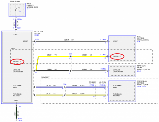The image size is (159, 122).
Task: Click the CPL24 YE-BU wire label
Action: click(78, 94)
